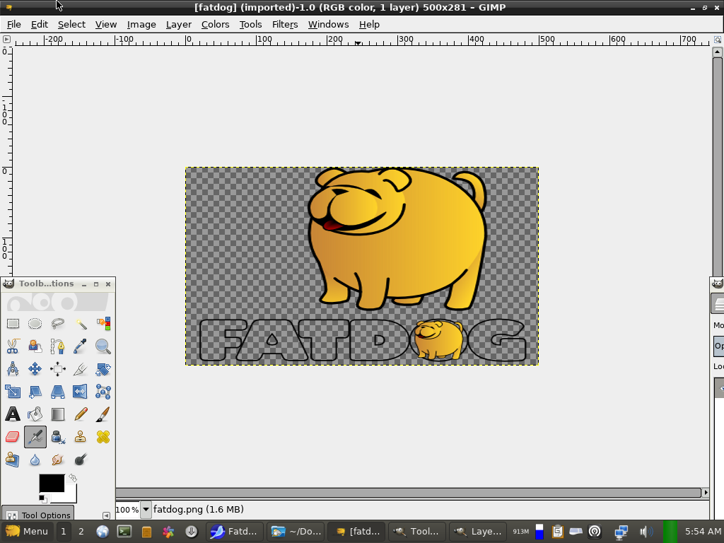724x543 pixels.
Task: Select the Fuzzy Select magic wand tool
Action: [x=81, y=324]
